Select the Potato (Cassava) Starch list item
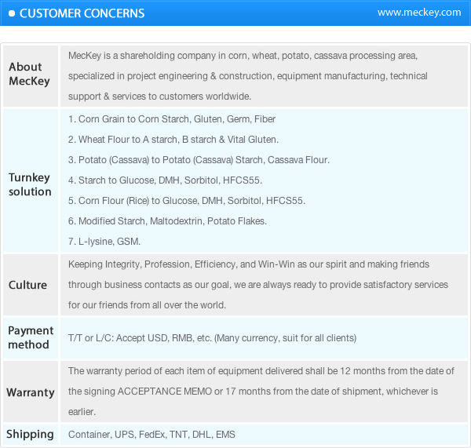Viewport: 471px width, 448px height. pos(199,160)
